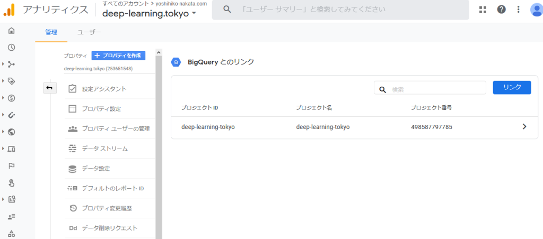Screen dimensions: 543x239
Task: Expand the arrow beside the Engagement tag icon
Action: click(x=3, y=81)
